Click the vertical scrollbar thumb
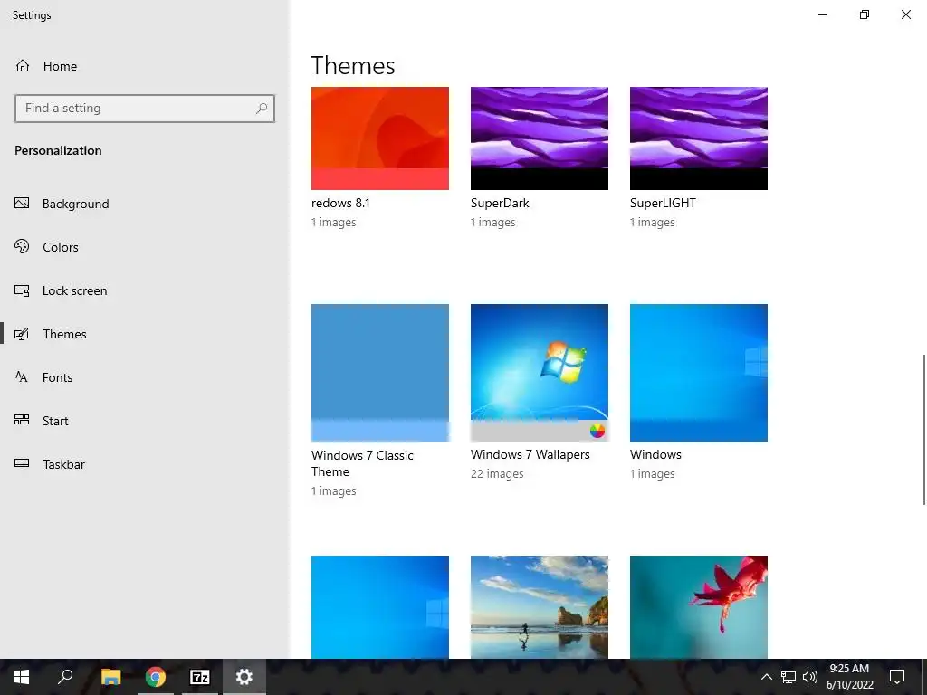This screenshot has width=927, height=695. point(924,430)
